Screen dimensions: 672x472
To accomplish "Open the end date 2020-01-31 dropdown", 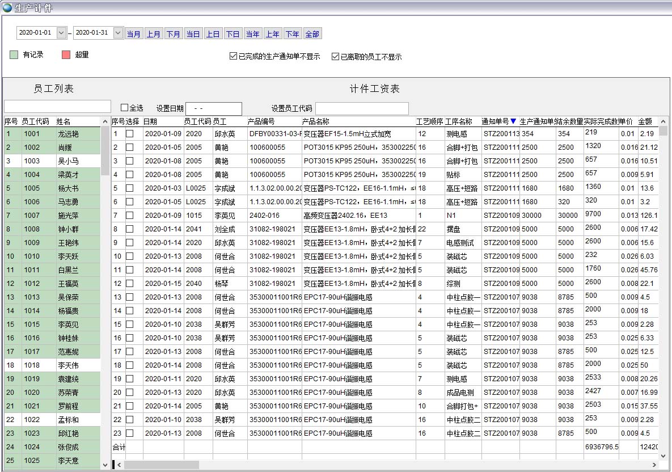I will click(x=118, y=33).
